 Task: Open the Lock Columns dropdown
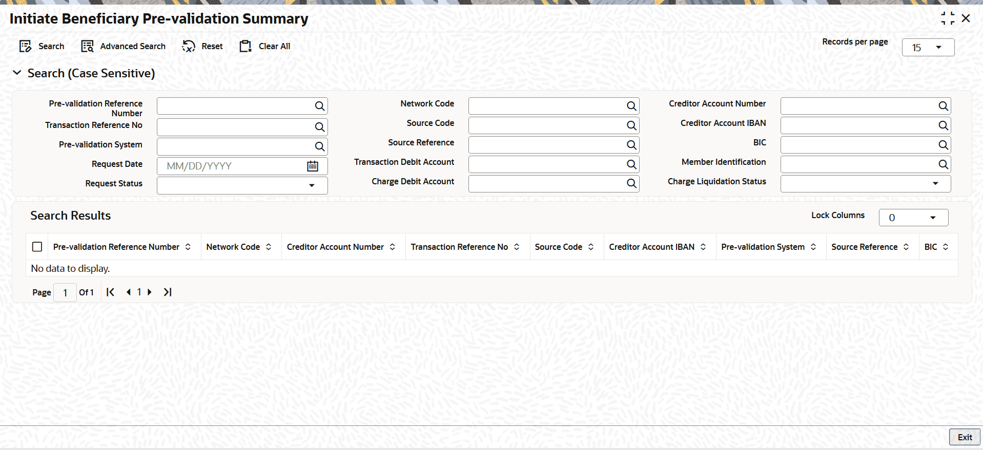pyautogui.click(x=913, y=218)
